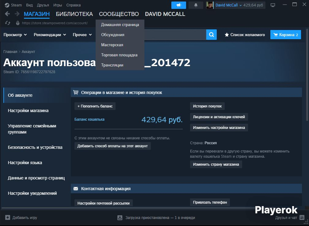Open the Друзья menu
The width and height of the screenshot is (309, 226).
(x=43, y=5)
